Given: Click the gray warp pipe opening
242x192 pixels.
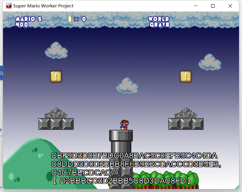Looking at the screenshot, I should pyautogui.click(x=121, y=135).
